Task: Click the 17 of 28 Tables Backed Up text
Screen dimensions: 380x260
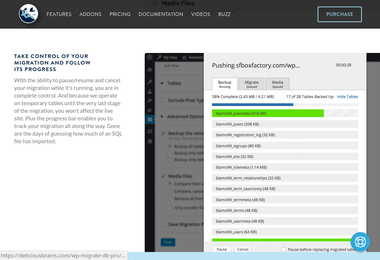Action: click(x=310, y=97)
